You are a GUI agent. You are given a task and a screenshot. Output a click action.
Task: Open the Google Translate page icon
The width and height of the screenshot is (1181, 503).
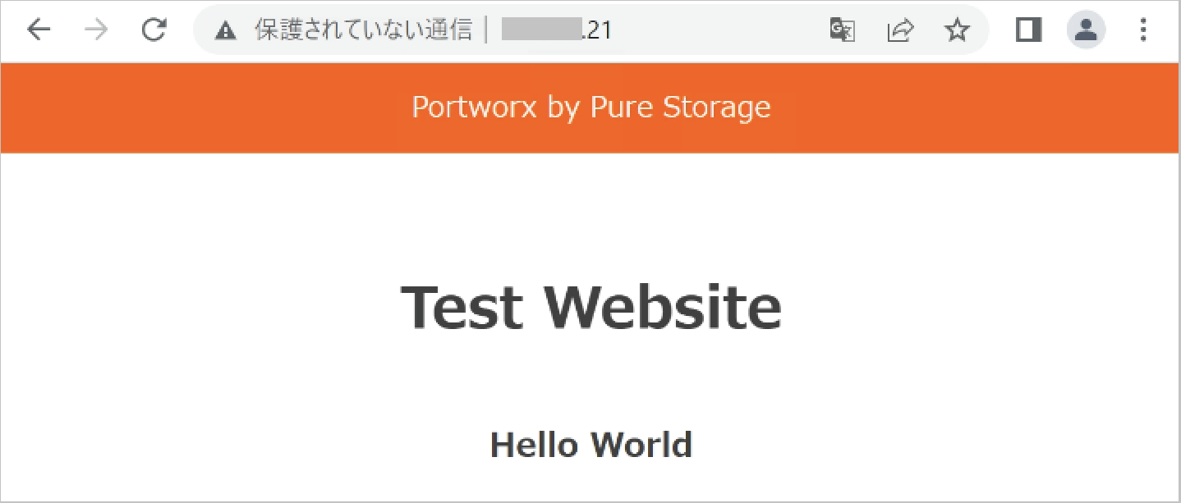click(x=843, y=31)
